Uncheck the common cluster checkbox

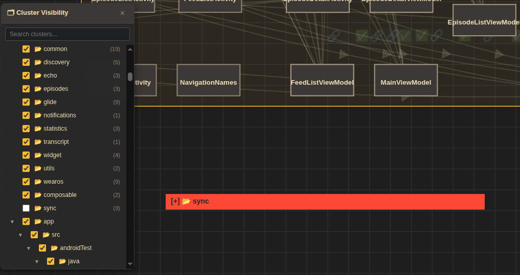[x=26, y=49]
